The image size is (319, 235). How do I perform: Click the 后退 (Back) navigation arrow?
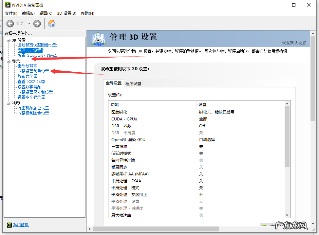tap(10, 23)
